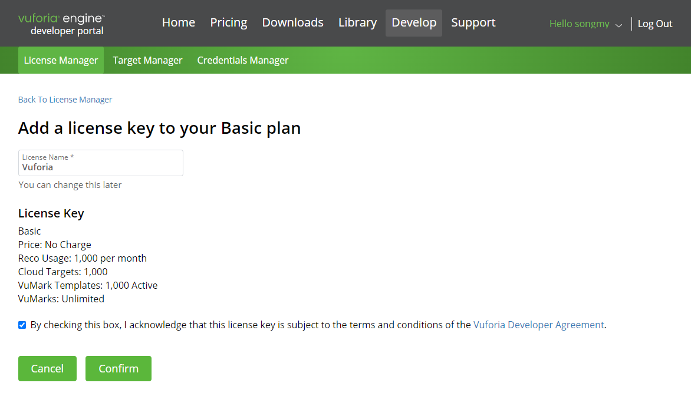The width and height of the screenshot is (691, 396).
Task: Click the Vuforia engine developer portal logo
Action: 62,24
